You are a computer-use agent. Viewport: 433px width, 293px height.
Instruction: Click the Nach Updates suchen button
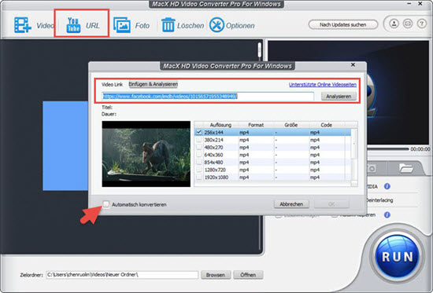(343, 24)
